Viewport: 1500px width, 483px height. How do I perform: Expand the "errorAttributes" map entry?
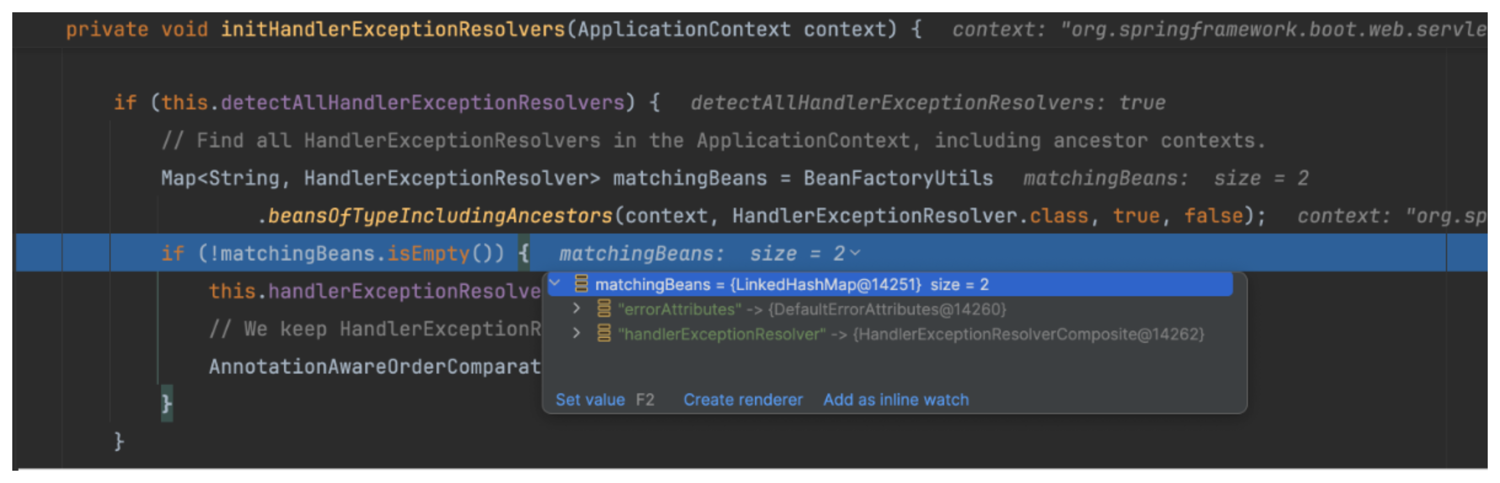point(576,308)
